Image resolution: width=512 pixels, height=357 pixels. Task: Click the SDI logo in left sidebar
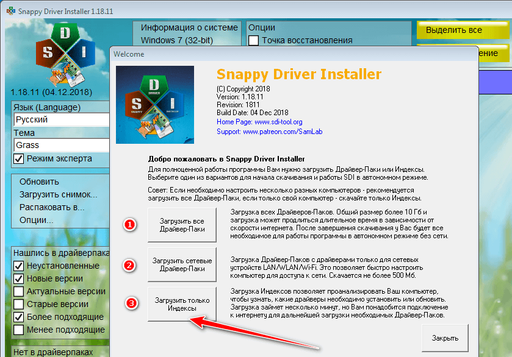(65, 54)
